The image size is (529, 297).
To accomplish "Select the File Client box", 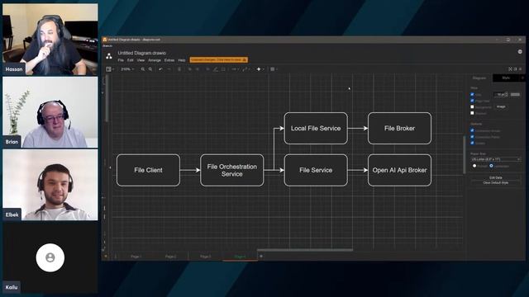I will pos(148,170).
